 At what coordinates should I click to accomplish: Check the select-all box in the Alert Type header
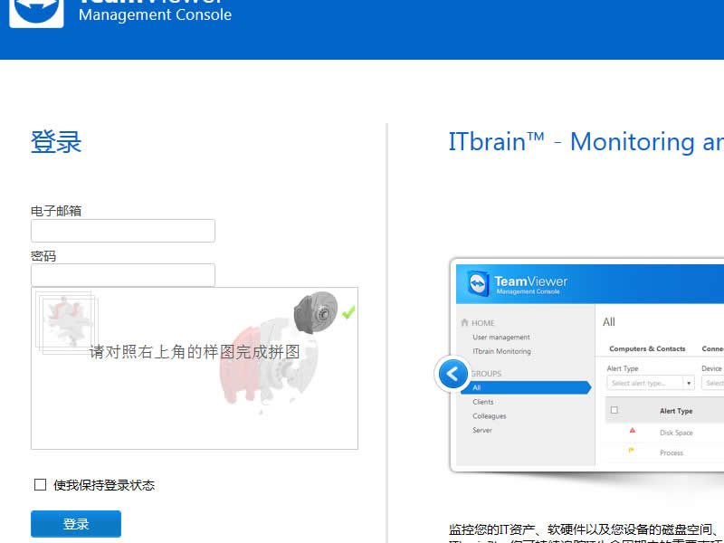pyautogui.click(x=614, y=411)
